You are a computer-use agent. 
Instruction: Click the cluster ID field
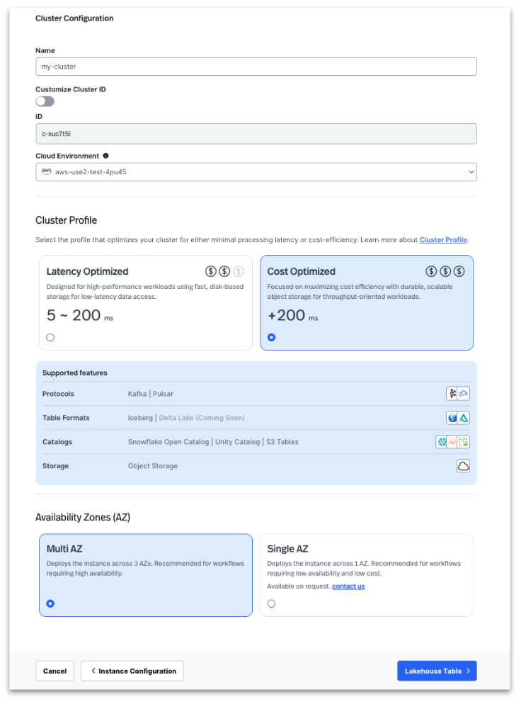[x=256, y=134]
